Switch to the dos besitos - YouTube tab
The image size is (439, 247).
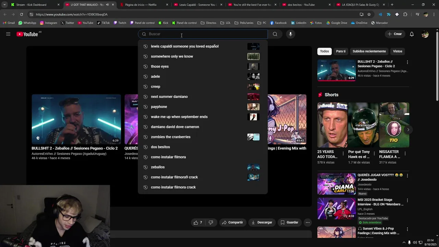click(x=307, y=5)
